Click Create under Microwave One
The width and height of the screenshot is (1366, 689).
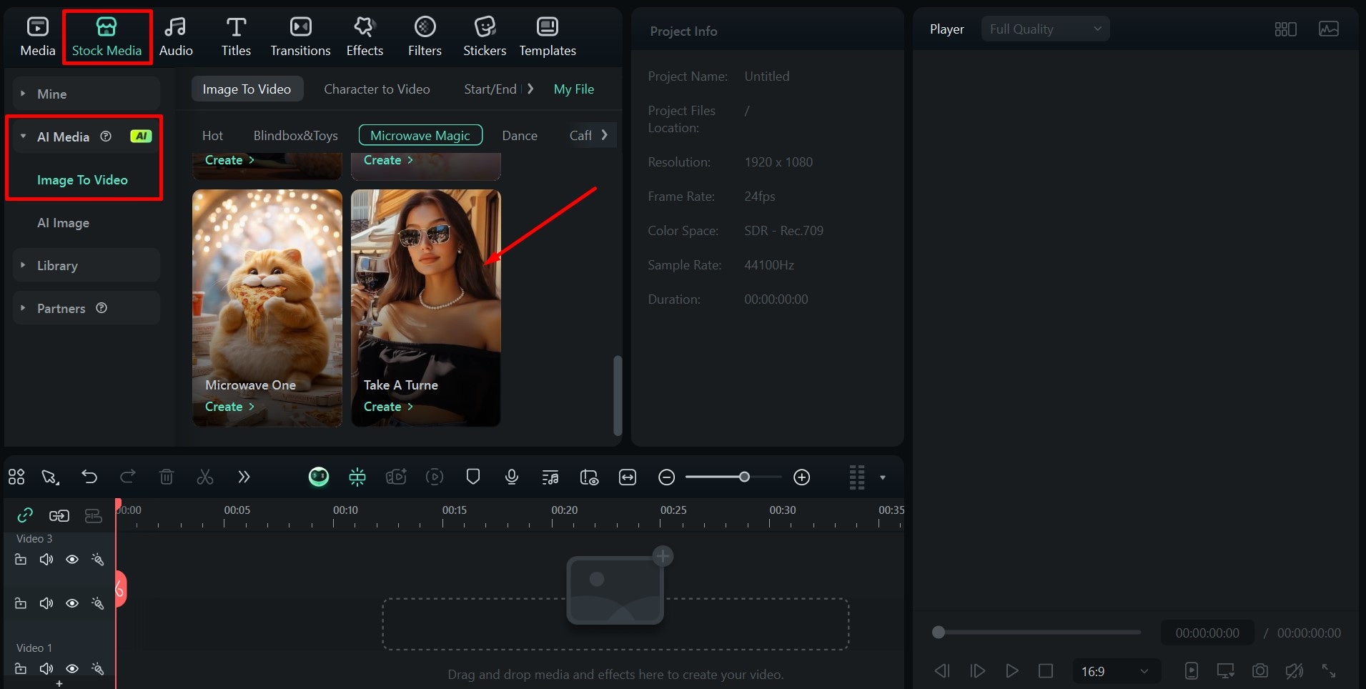[x=229, y=407]
